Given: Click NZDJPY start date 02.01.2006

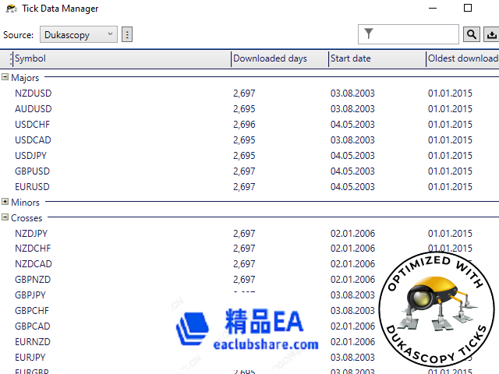Looking at the screenshot, I should [x=352, y=234].
